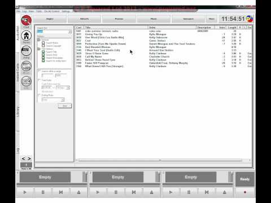Click the 11:54:51 clock display

point(233,19)
